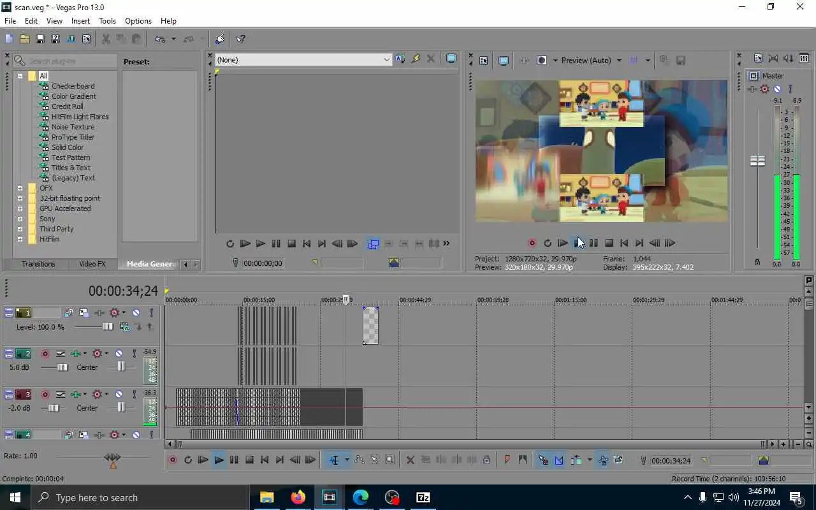Click the Insert Region icon
The height and width of the screenshot is (510, 816).
click(523, 460)
